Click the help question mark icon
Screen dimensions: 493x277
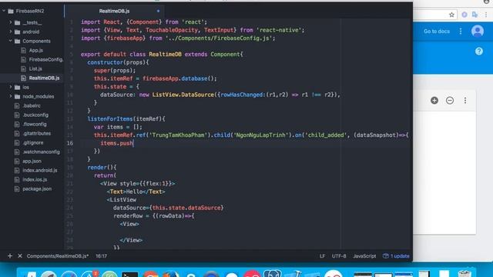click(x=479, y=52)
